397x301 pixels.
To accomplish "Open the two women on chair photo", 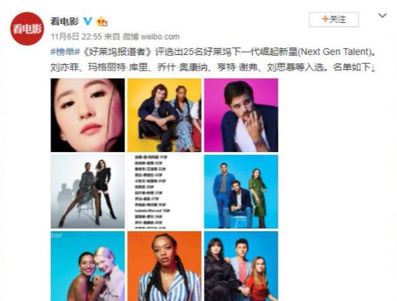I will (x=87, y=192).
